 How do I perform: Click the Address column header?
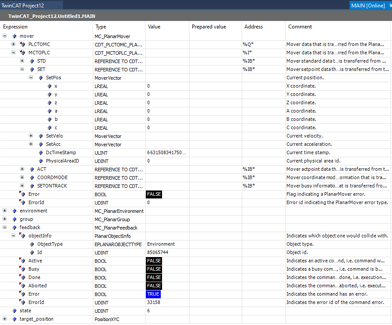pos(264,27)
